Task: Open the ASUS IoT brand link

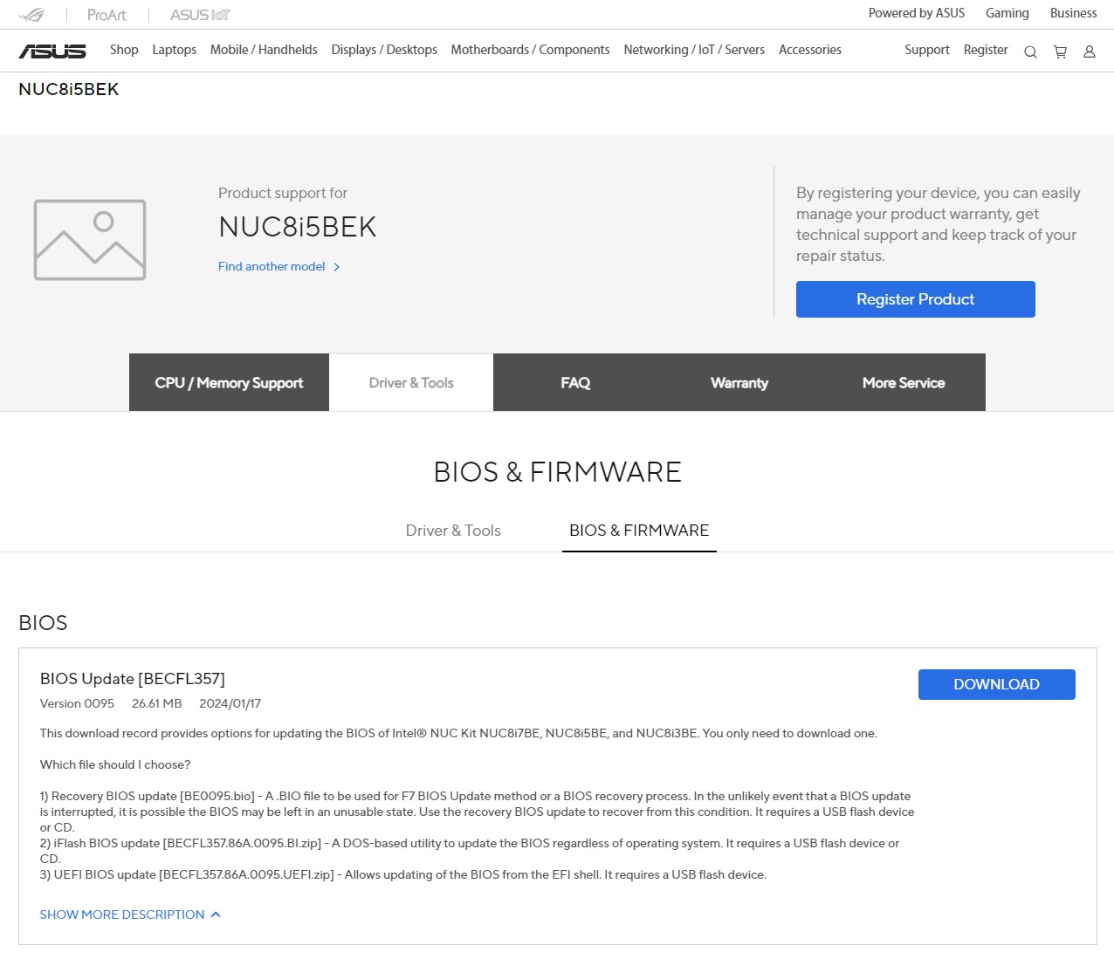Action: tap(200, 15)
